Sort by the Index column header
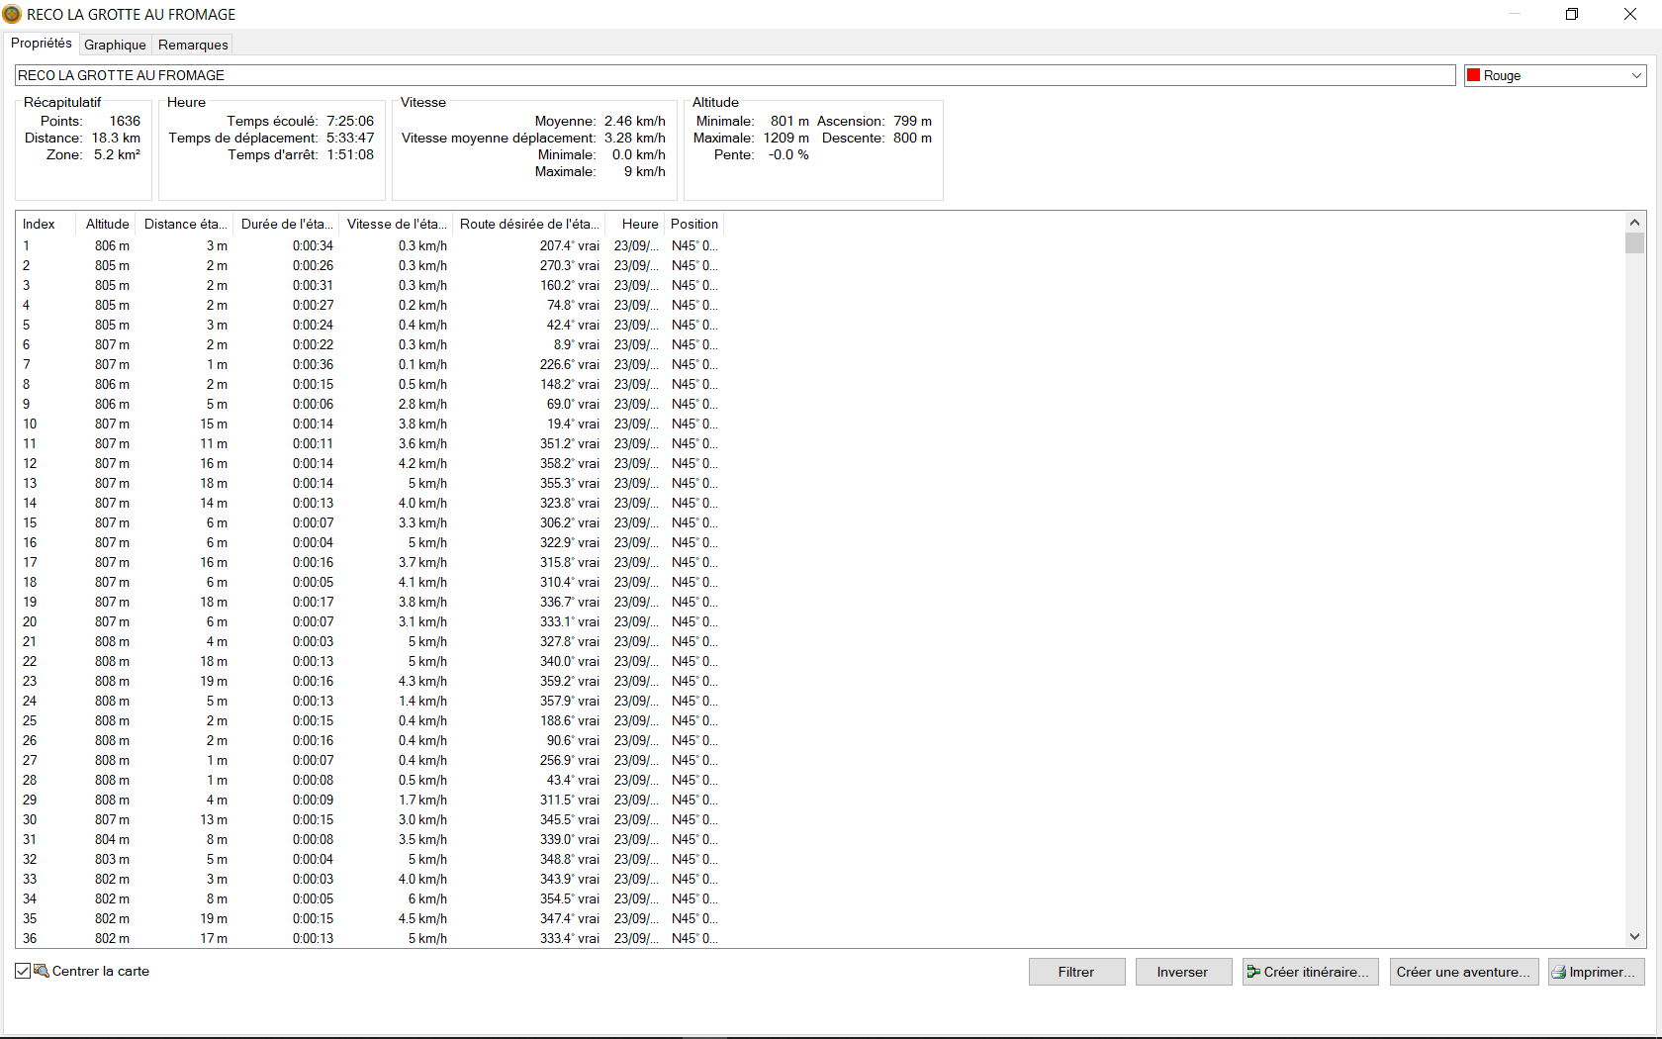This screenshot has width=1662, height=1039. [46, 224]
